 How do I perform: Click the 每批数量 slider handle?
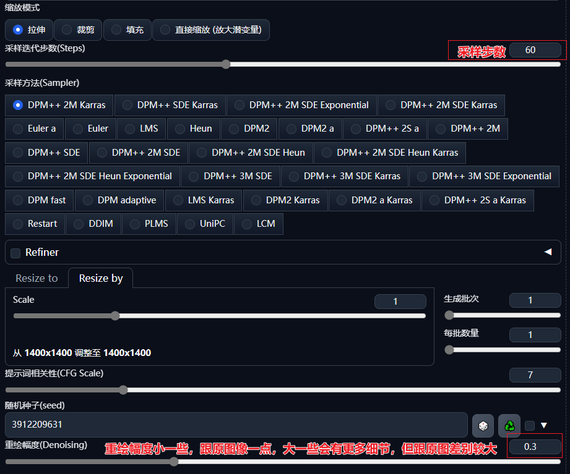[449, 350]
